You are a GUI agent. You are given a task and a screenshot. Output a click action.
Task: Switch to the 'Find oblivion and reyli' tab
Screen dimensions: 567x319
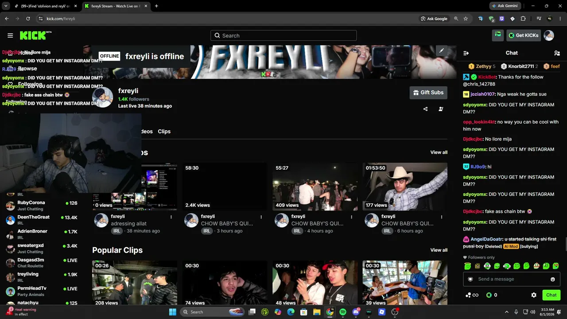tap(45, 6)
